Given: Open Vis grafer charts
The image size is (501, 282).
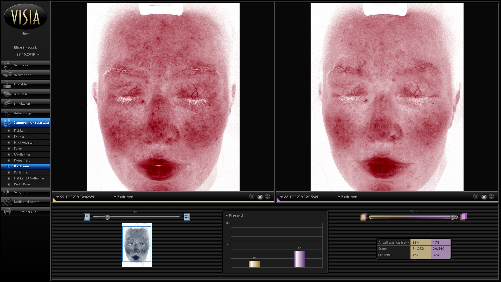Looking at the screenshot, I should pyautogui.click(x=25, y=192).
